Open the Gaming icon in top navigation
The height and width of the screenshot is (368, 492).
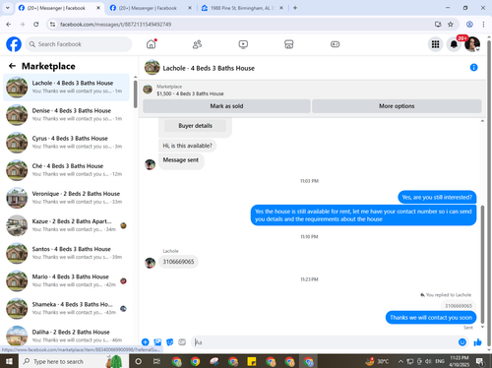335,44
